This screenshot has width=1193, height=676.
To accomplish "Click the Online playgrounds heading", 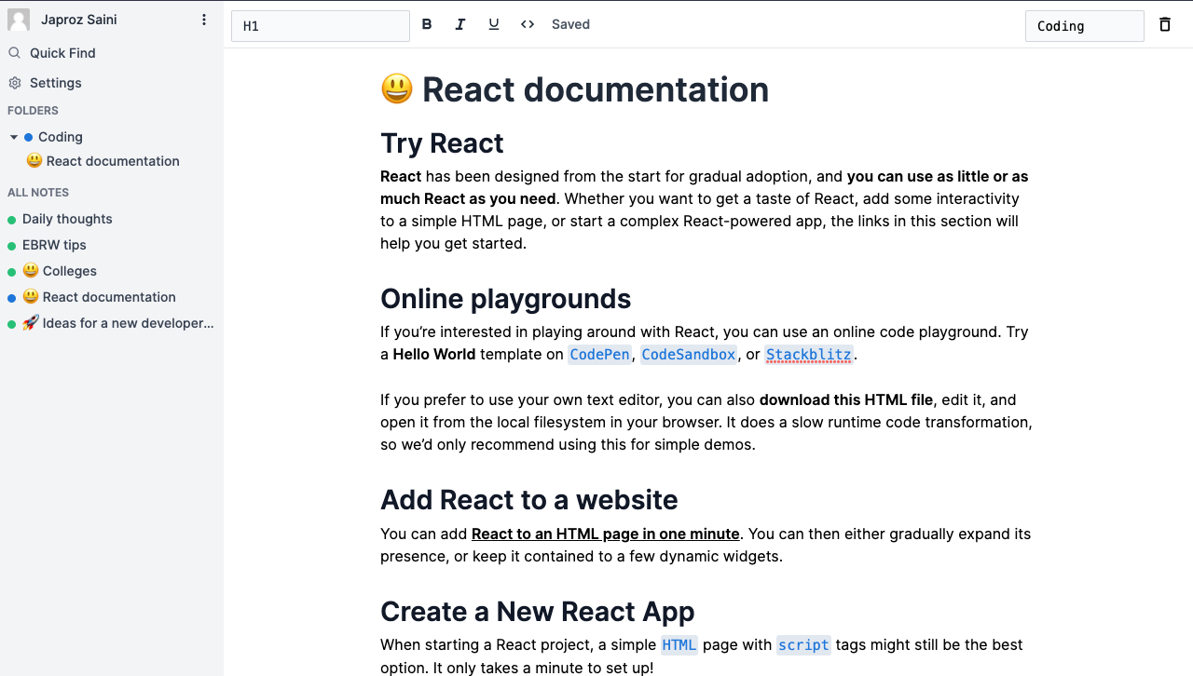I will (x=506, y=299).
